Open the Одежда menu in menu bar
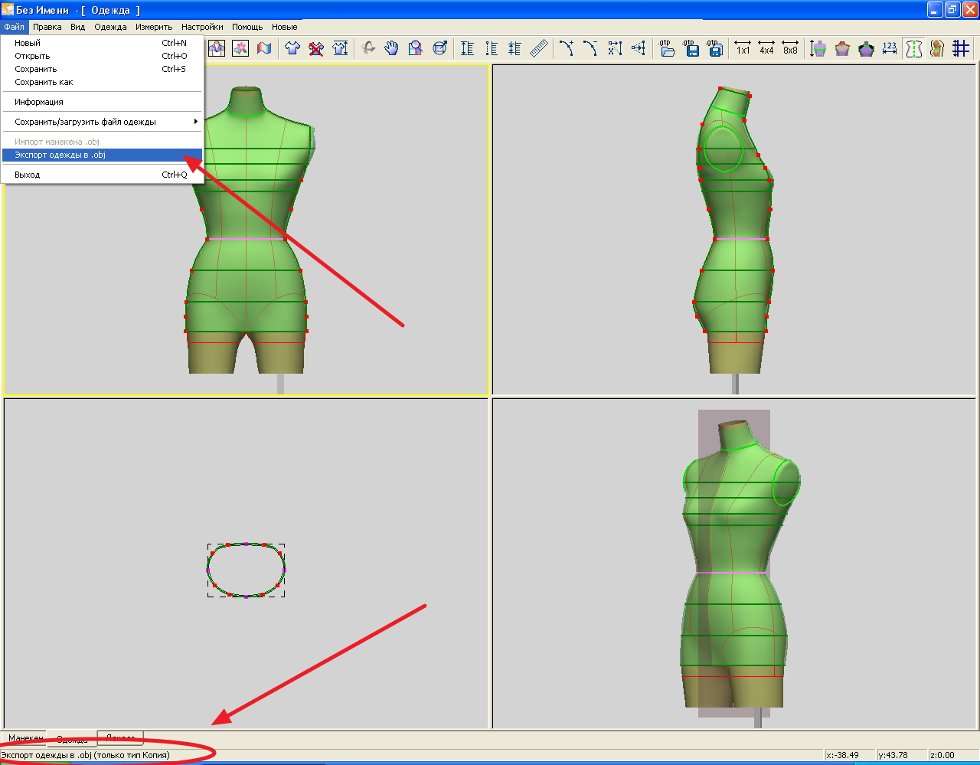 click(110, 27)
